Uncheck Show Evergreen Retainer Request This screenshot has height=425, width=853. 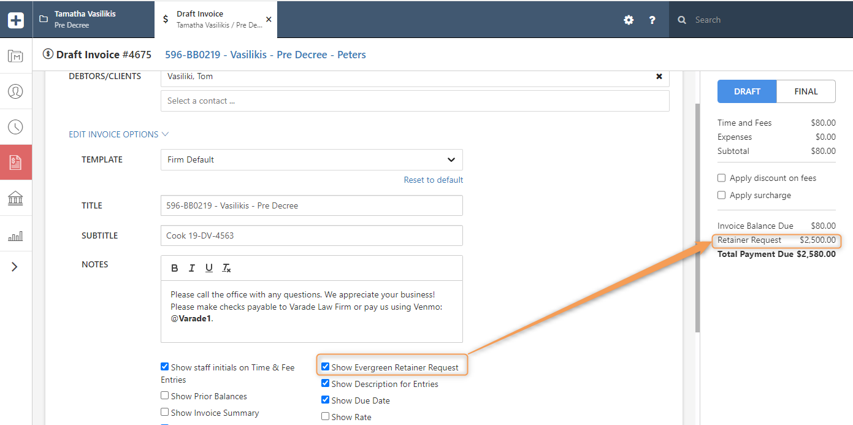pos(326,367)
